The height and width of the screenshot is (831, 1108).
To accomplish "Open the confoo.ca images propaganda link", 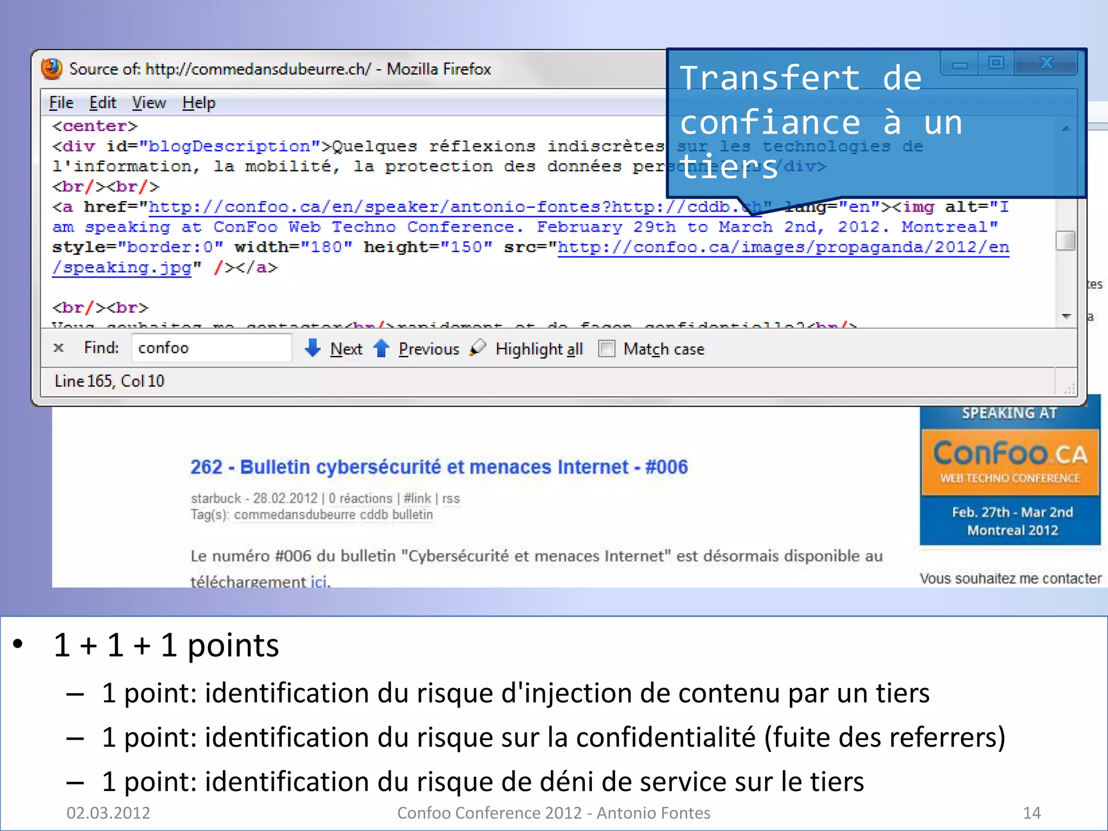I will click(783, 248).
